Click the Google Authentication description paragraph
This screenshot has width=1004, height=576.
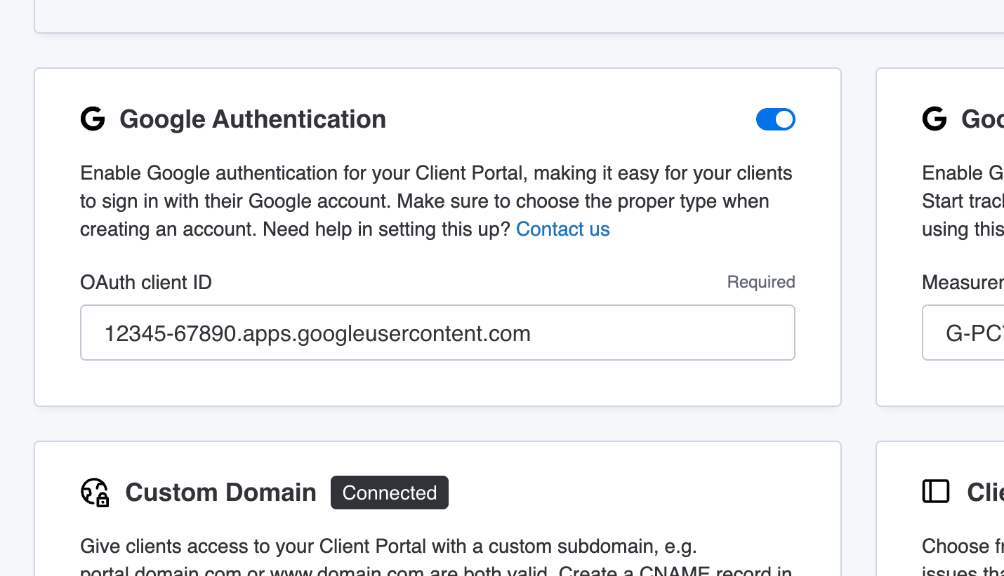click(435, 201)
